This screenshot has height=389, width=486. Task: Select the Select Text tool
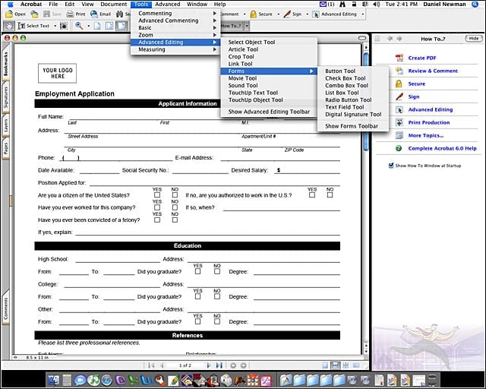tap(34, 26)
